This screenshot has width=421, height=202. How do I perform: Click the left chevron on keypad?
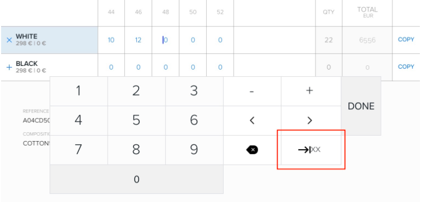252,120
